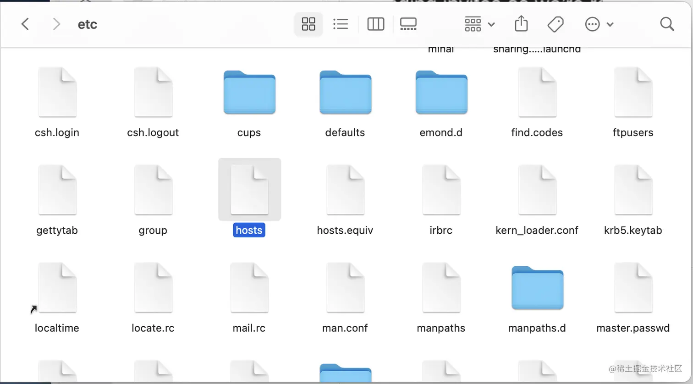Click the 'find.codes' filename label

[537, 132]
